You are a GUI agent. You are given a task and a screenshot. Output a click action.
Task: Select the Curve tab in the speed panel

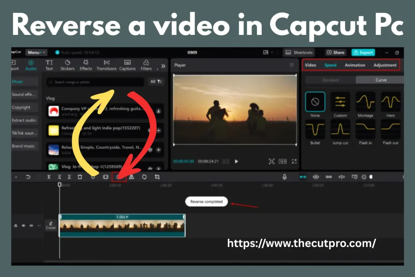pyautogui.click(x=380, y=80)
